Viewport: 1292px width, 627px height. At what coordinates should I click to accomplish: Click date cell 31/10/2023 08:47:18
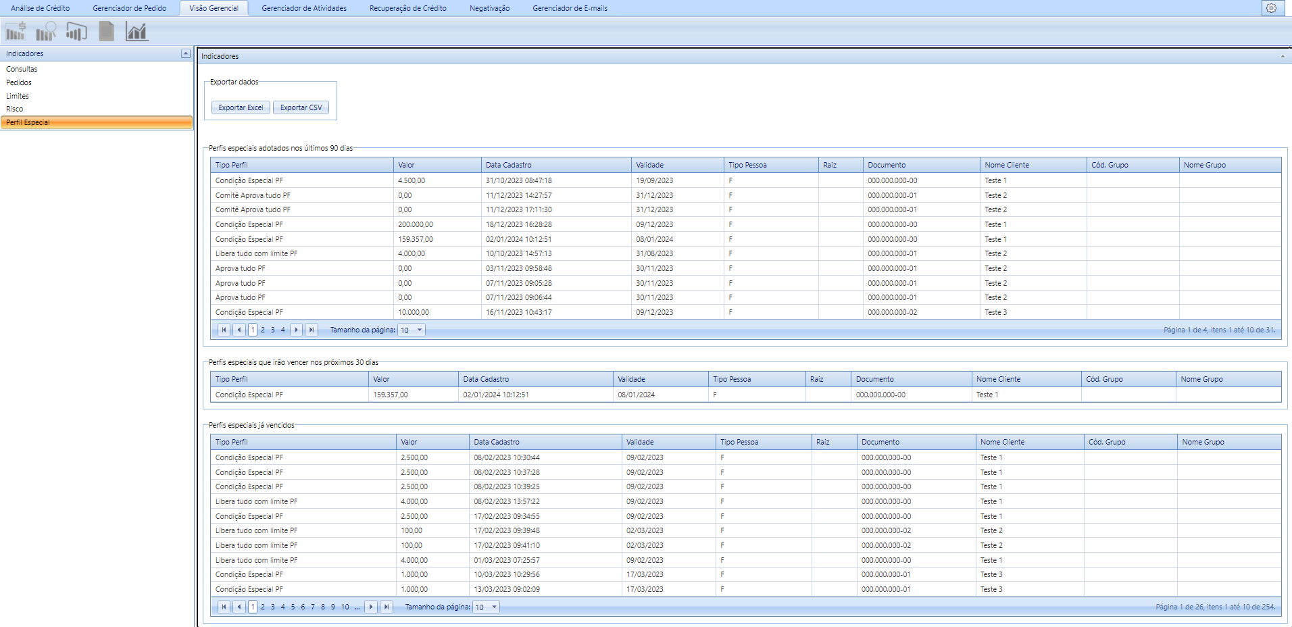pos(518,180)
